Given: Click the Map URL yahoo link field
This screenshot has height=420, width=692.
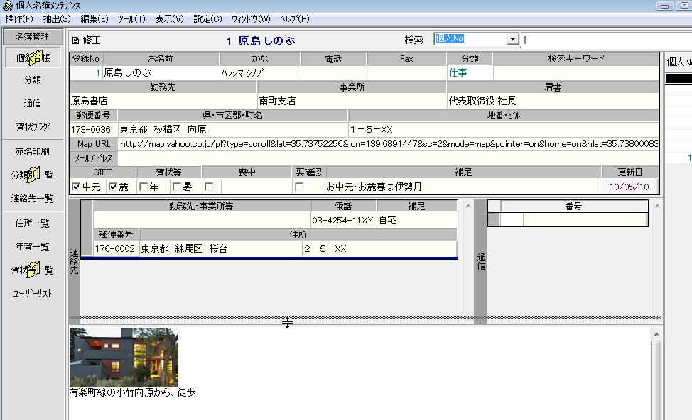Looking at the screenshot, I should [x=389, y=144].
